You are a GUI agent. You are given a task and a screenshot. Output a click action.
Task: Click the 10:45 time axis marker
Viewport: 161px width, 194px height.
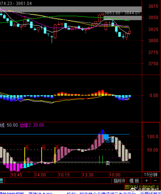tap(16, 175)
